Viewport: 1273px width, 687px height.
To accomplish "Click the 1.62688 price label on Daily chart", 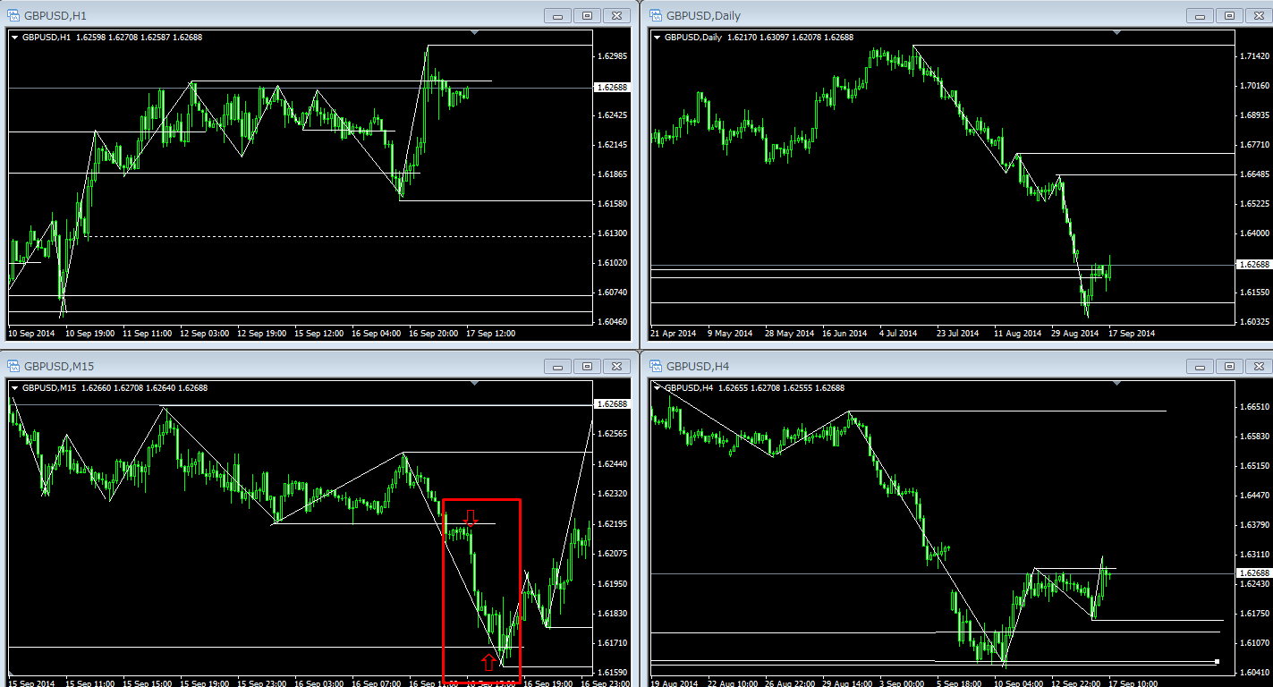I will 1252,265.
